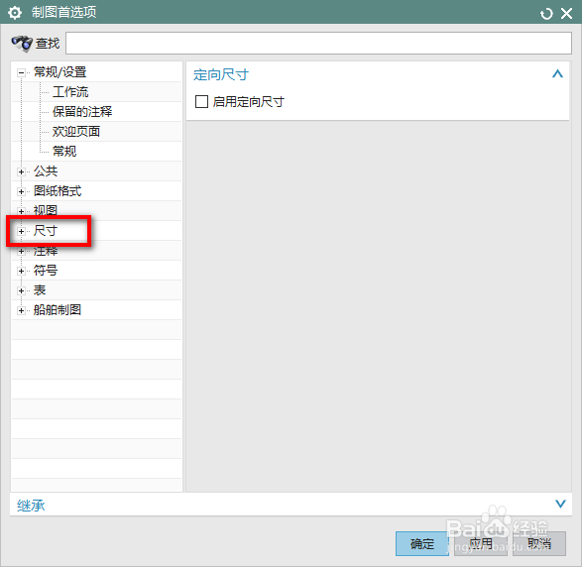Click the 应用 button
The image size is (582, 567).
click(481, 543)
